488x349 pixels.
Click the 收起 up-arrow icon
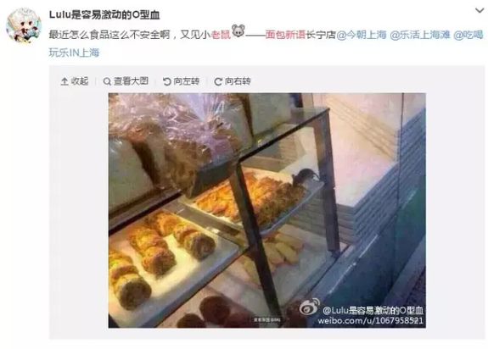pyautogui.click(x=65, y=81)
